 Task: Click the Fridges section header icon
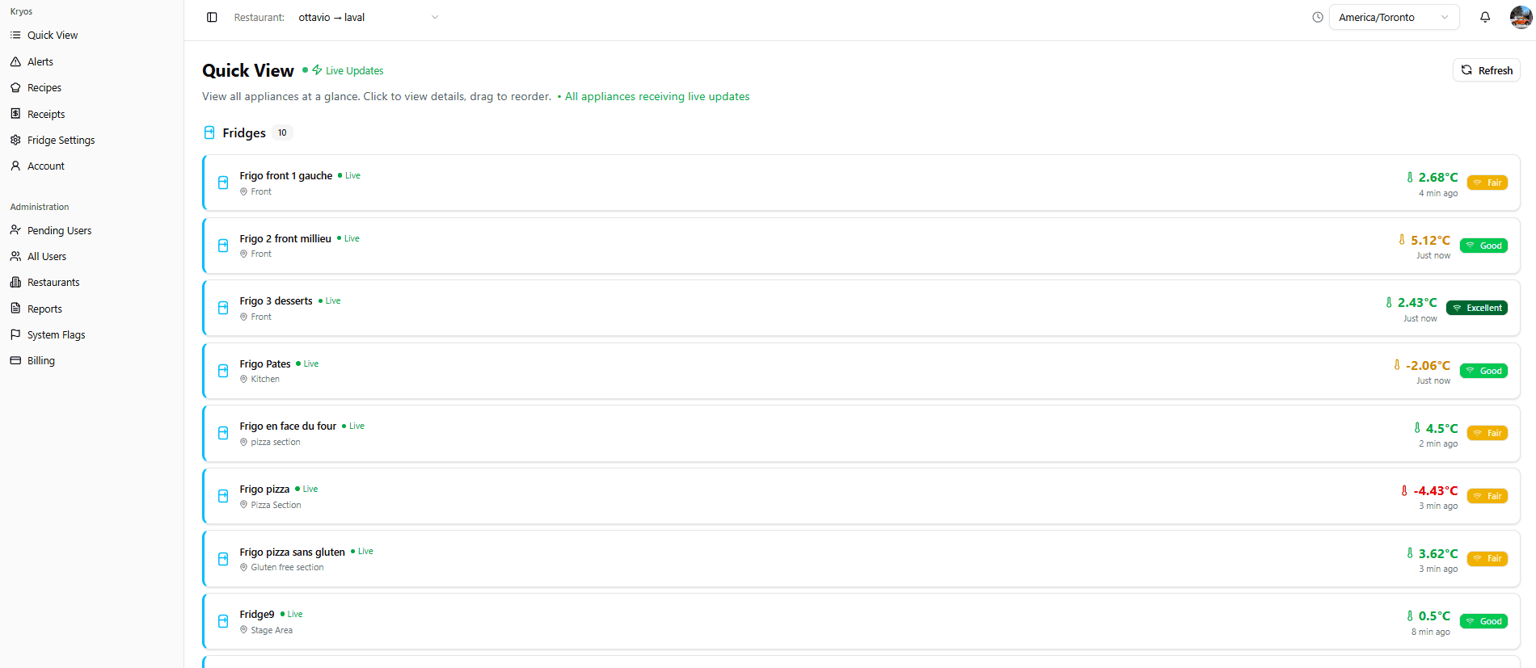209,133
